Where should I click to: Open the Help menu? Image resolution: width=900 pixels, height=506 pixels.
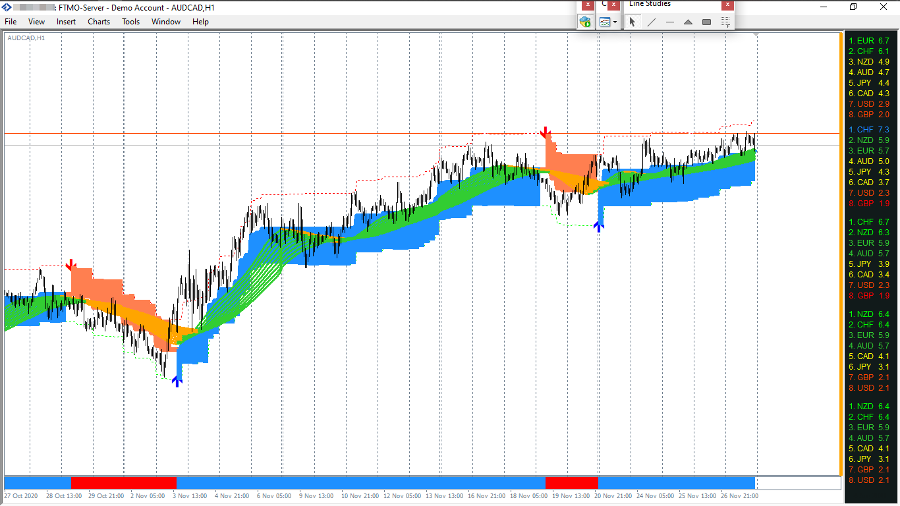[x=200, y=22]
